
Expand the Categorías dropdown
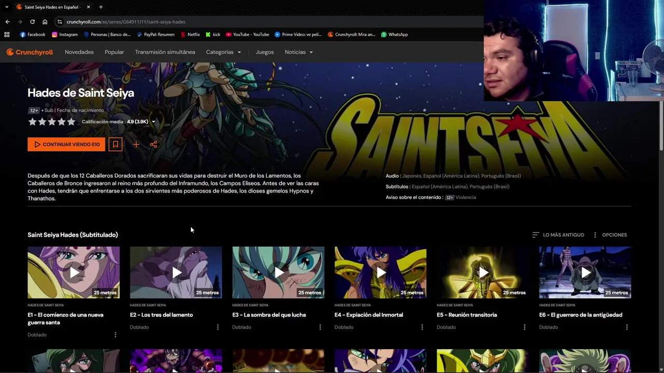224,52
